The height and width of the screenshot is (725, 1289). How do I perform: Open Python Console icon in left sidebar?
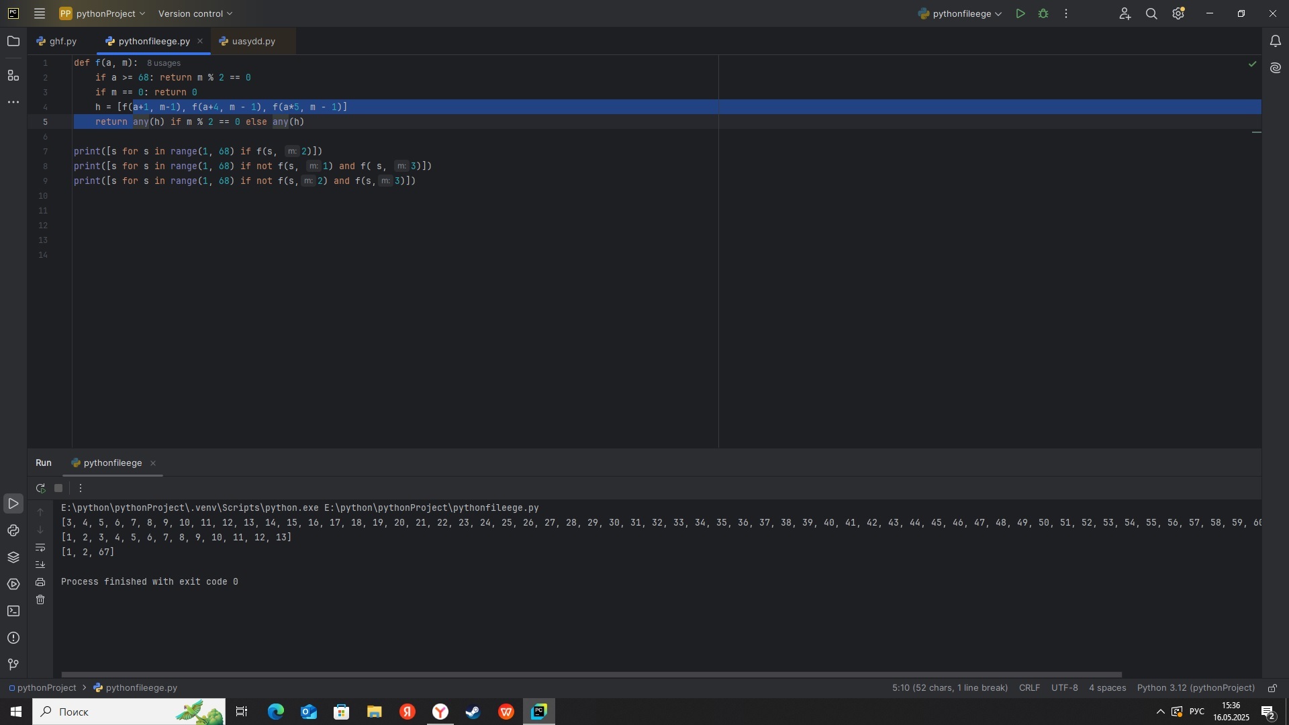coord(13,530)
